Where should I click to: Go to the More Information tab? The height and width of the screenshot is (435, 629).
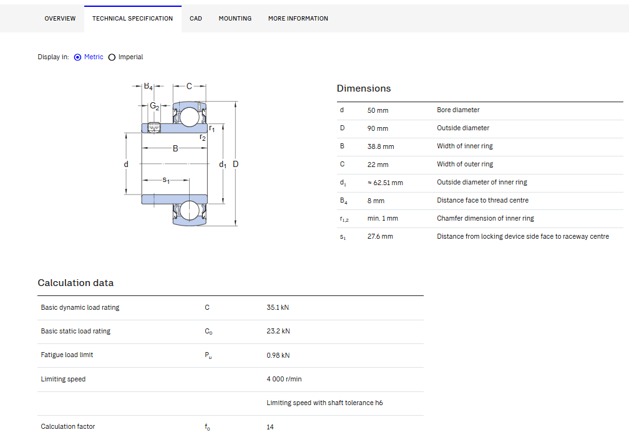click(x=298, y=19)
